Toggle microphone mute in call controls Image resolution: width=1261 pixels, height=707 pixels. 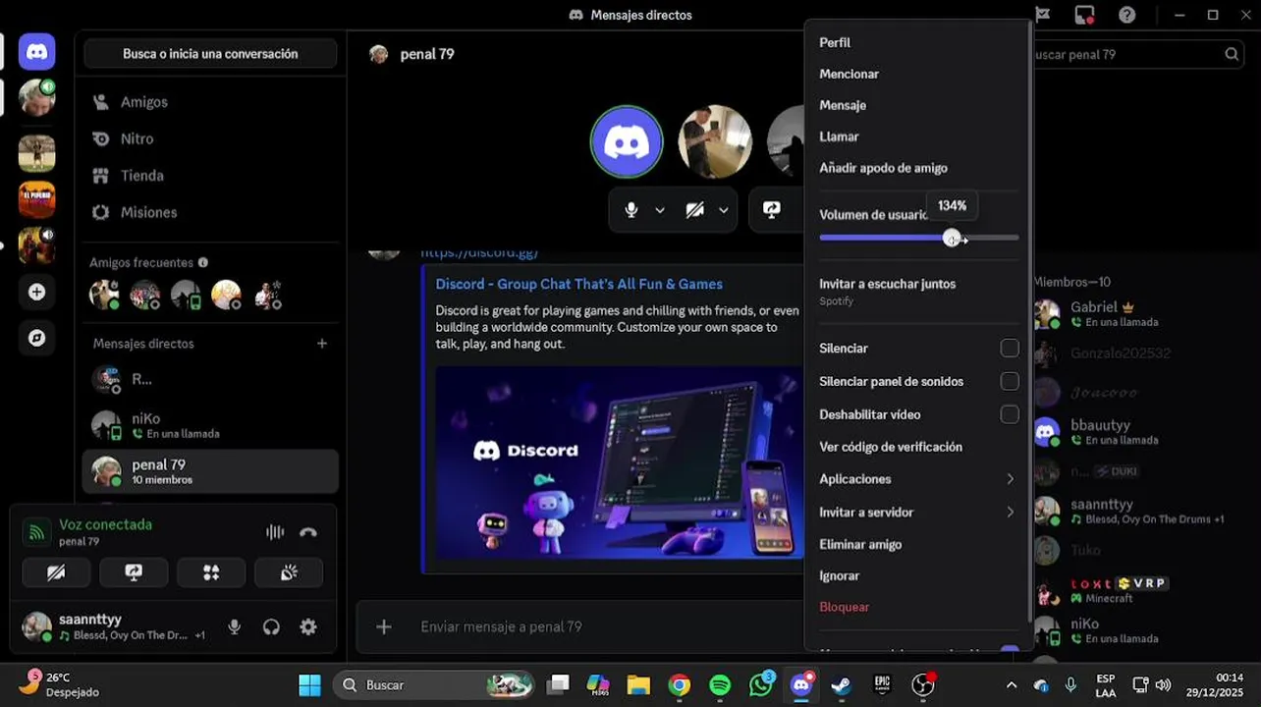(x=631, y=210)
